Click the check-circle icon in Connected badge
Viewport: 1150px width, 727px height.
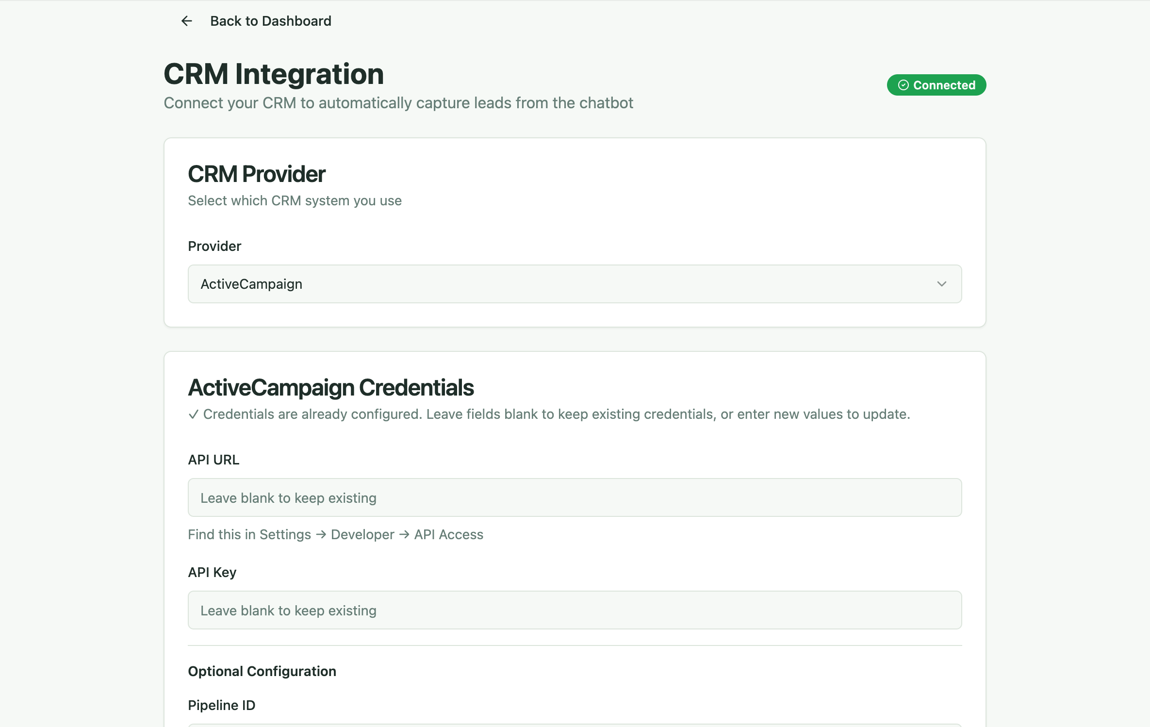point(903,85)
